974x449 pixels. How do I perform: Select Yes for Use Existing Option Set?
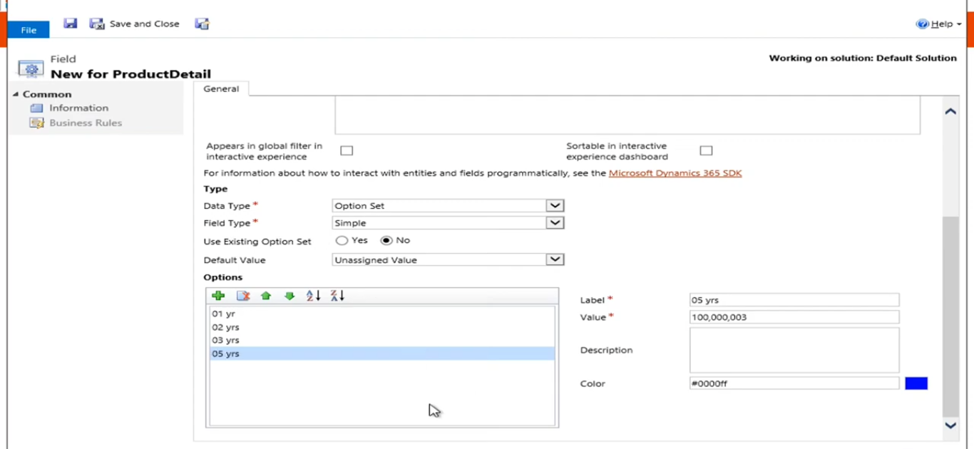[342, 240]
